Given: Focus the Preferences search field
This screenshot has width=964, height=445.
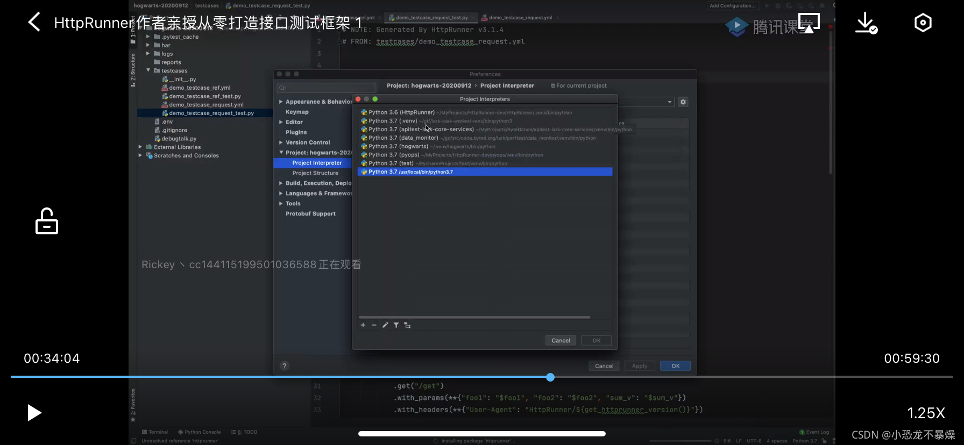Looking at the screenshot, I should 327,88.
